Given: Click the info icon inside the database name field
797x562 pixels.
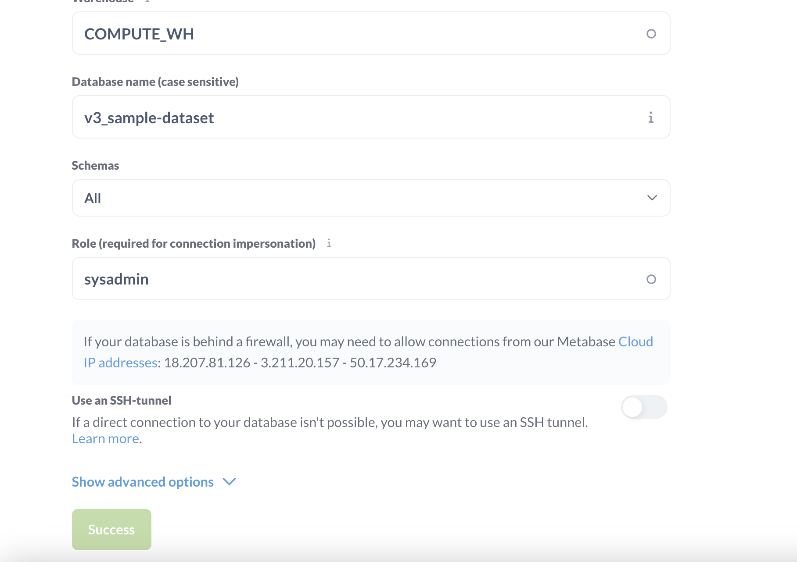Looking at the screenshot, I should tap(651, 117).
